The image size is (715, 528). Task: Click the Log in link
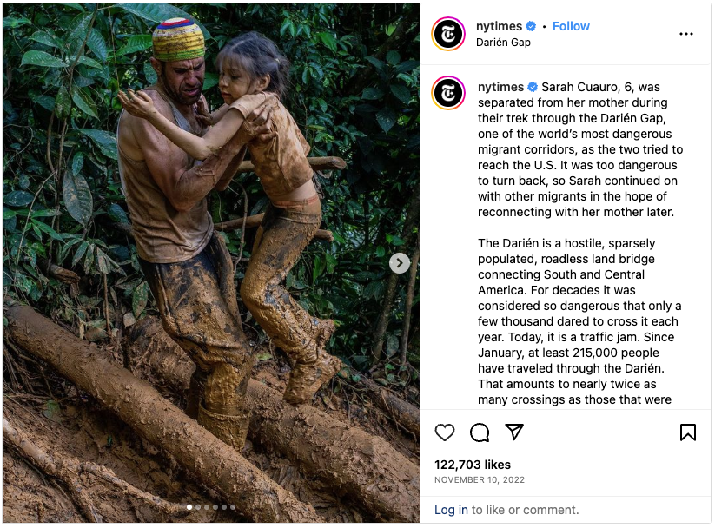click(x=451, y=510)
